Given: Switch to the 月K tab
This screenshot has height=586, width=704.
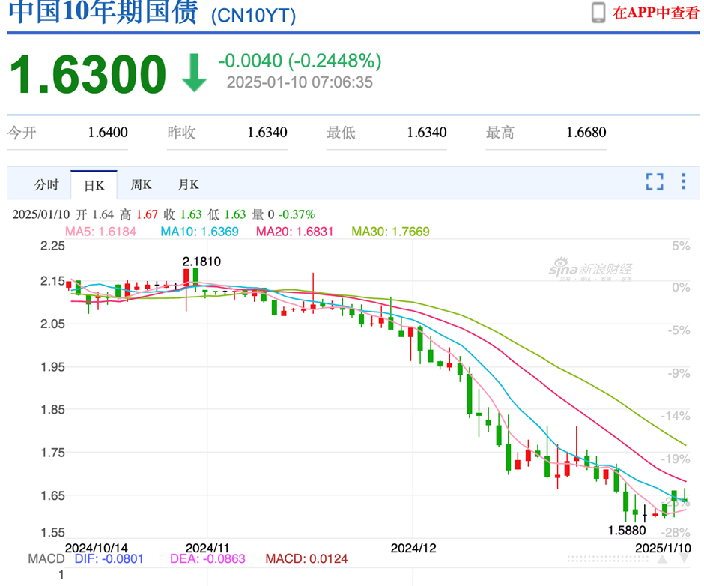Looking at the screenshot, I should tap(188, 184).
